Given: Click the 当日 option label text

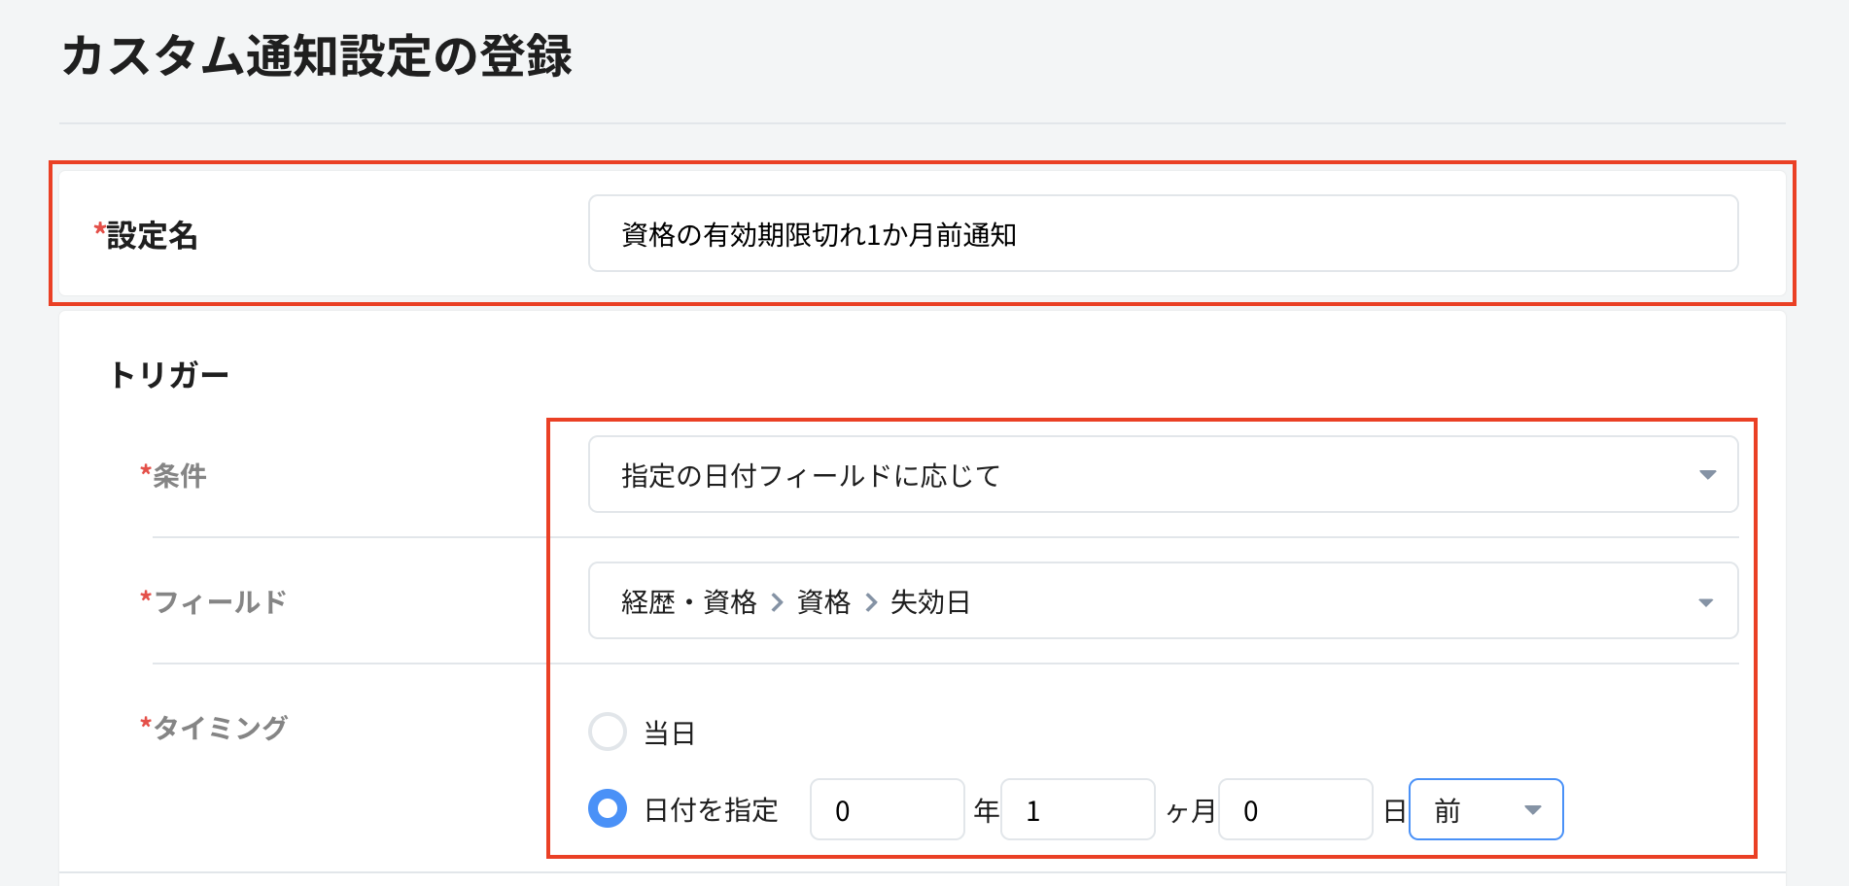Looking at the screenshot, I should 670,733.
